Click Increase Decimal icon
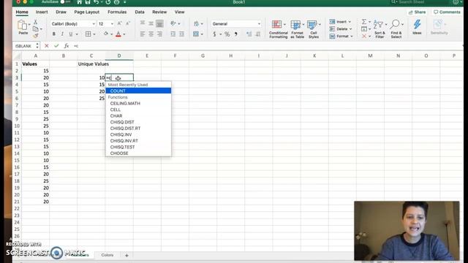Viewport: 468px width, 263px height. coord(249,34)
